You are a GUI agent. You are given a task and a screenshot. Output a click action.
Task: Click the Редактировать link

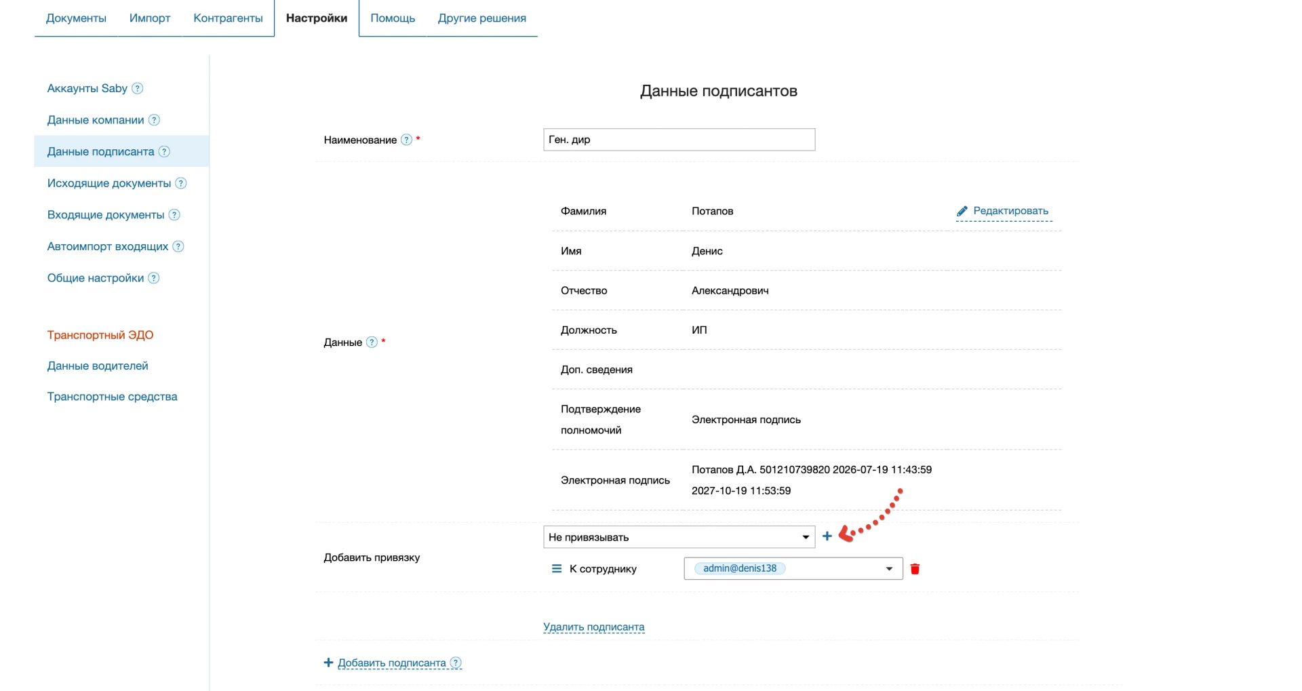click(x=1010, y=211)
